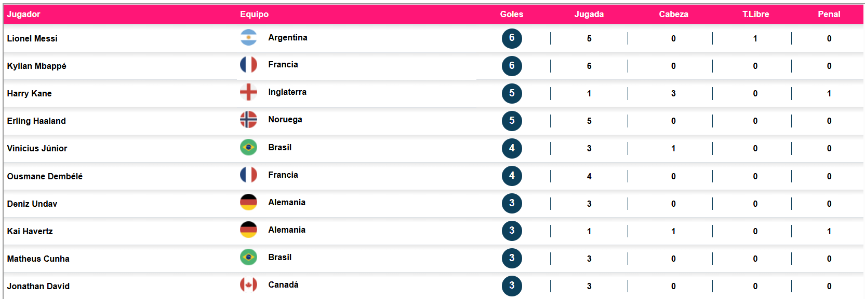The height and width of the screenshot is (299, 865).
Task: Click Lionel Messi's 6 goals badge
Action: pos(512,38)
